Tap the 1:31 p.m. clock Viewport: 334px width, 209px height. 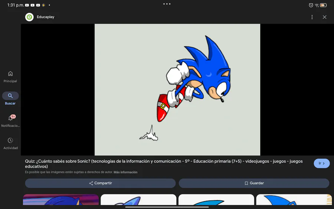[x=16, y=5]
